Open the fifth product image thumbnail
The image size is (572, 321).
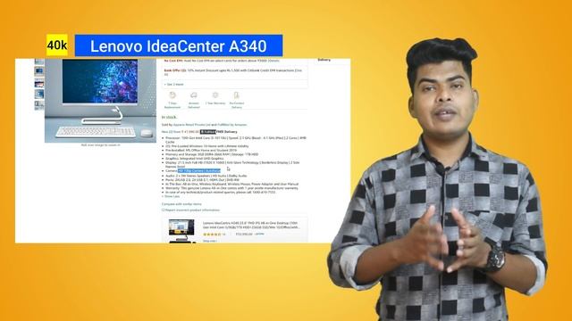pos(39,105)
